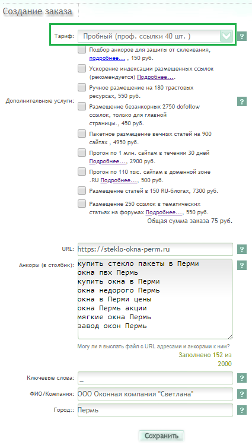Grab the Анкоры textarea resize handle
Viewport: 252px width, 445px height.
230,336
